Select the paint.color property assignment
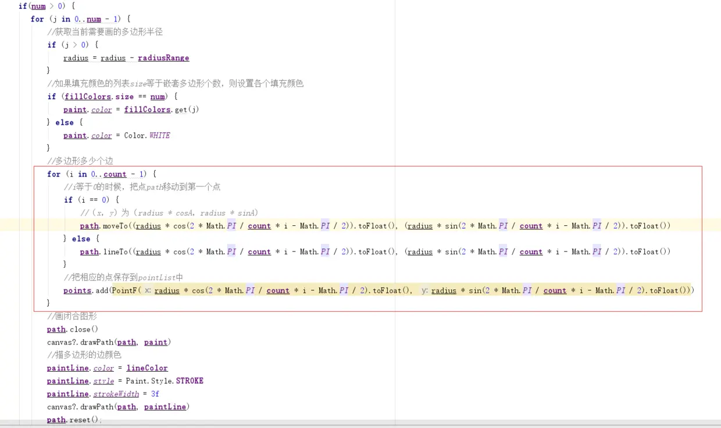Viewport: 721px width, 428px height. (88, 109)
